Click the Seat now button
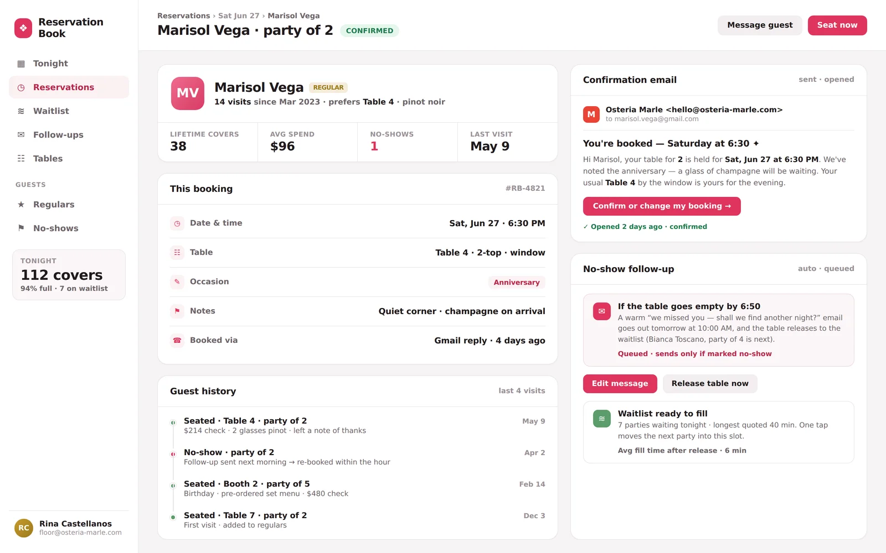Viewport: 886px width, 553px height. click(x=837, y=25)
